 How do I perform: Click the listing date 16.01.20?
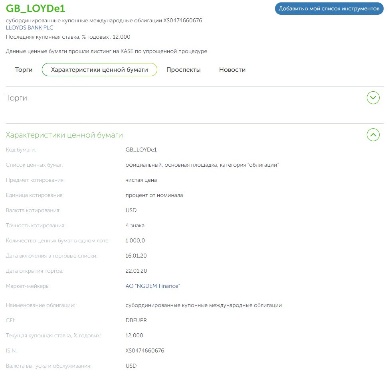coord(136,256)
